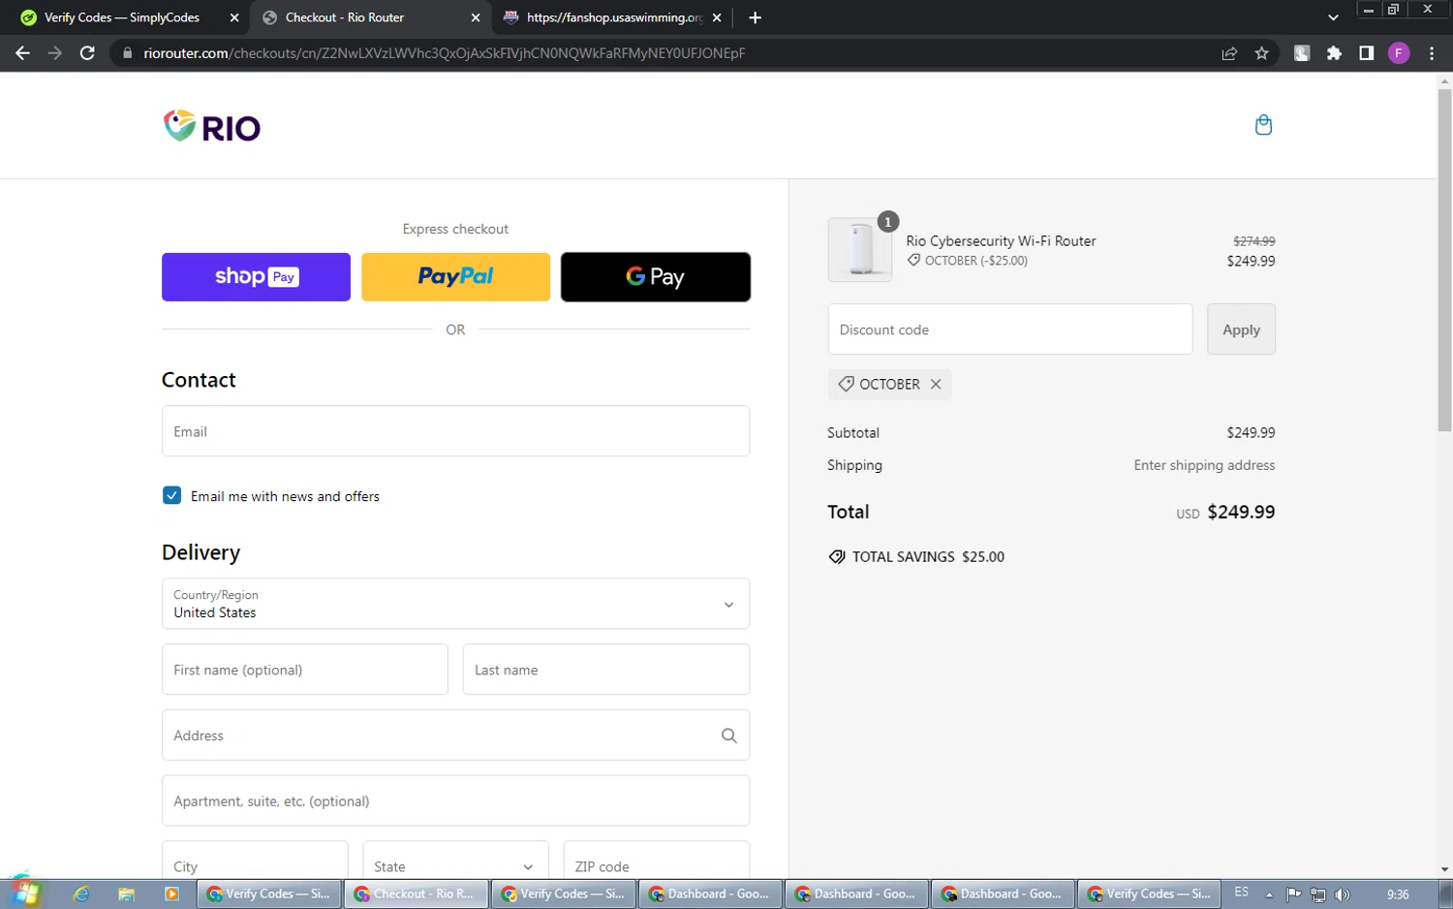This screenshot has width=1453, height=909.
Task: Close the Verify Codes SimplyCodes tab
Action: (234, 17)
